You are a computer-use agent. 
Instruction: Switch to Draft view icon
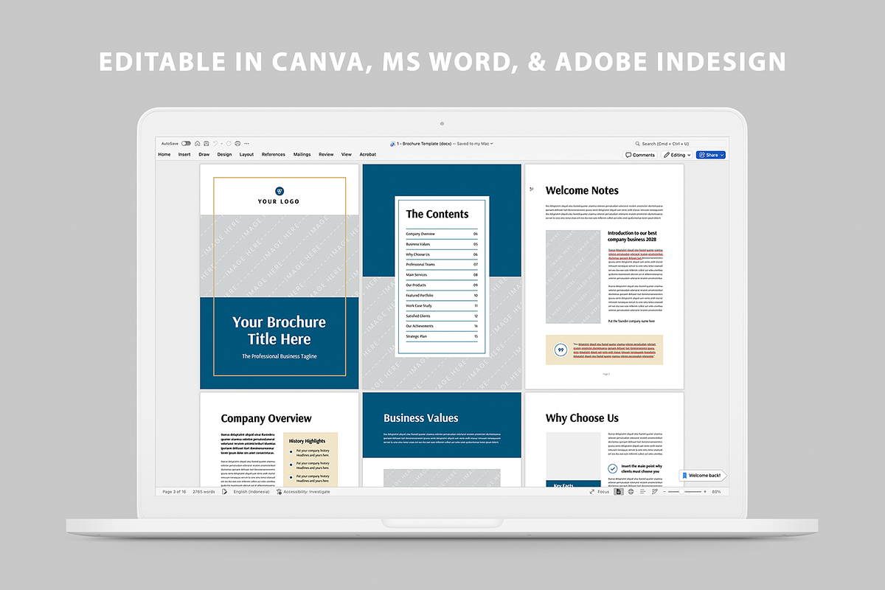point(654,491)
